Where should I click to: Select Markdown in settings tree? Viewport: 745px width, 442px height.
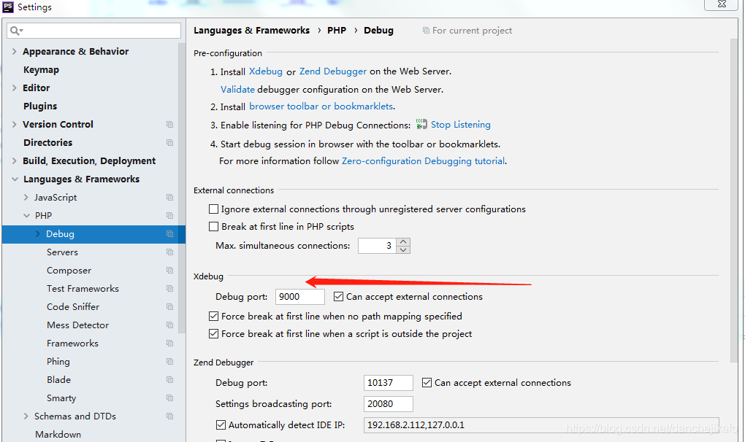coord(58,435)
